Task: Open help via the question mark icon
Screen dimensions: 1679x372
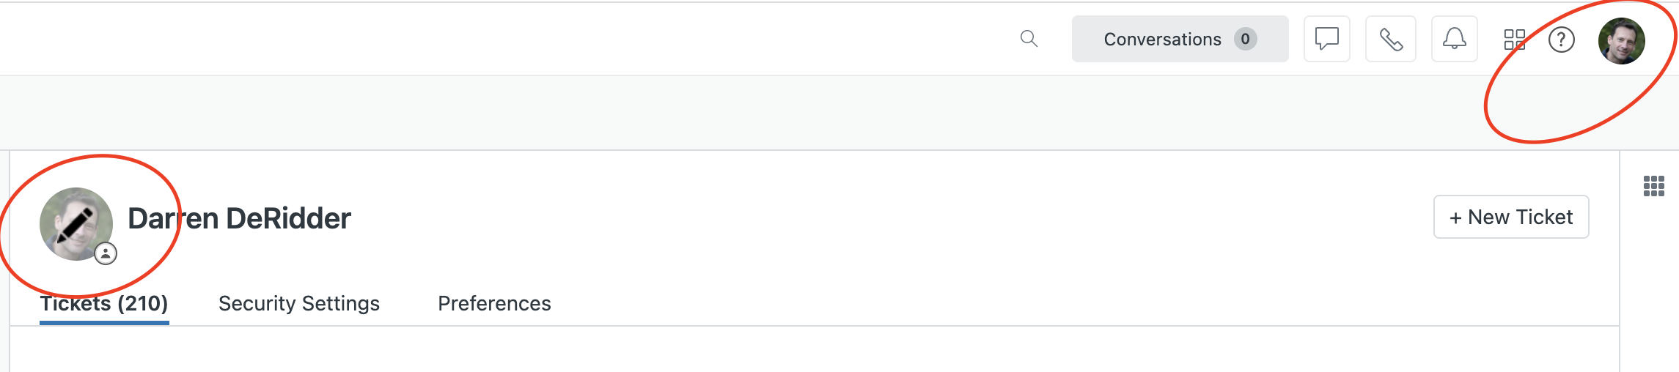Action: [x=1561, y=40]
